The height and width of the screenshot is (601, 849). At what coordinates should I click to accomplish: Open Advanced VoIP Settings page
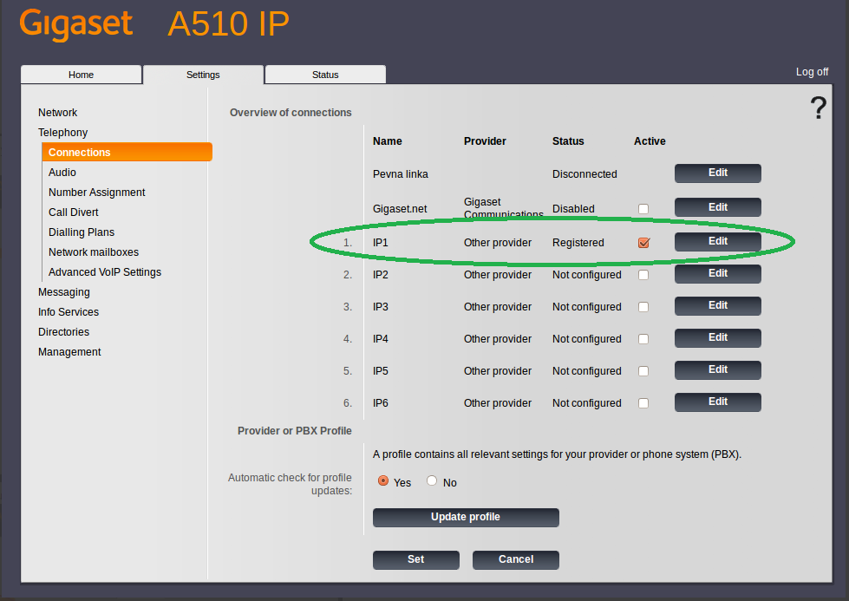[104, 272]
